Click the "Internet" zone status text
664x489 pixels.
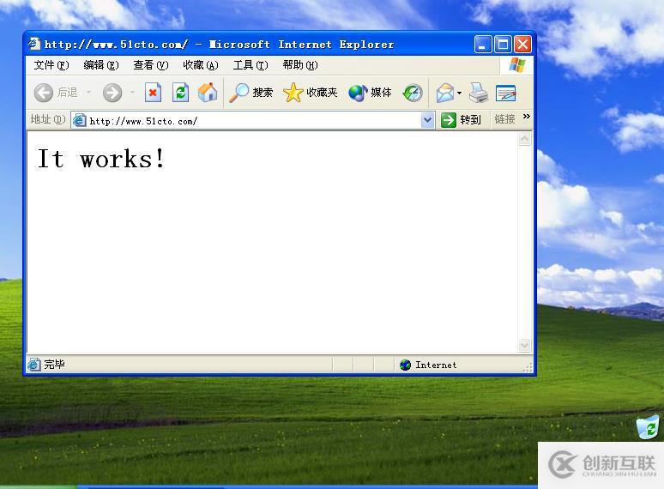click(x=436, y=365)
